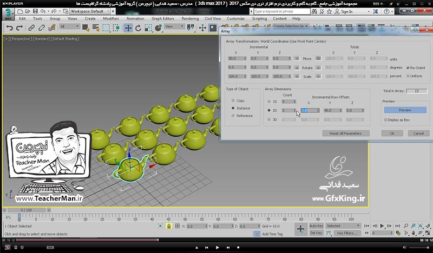
Task: Choose the 1D array dimension
Action: pos(269,102)
